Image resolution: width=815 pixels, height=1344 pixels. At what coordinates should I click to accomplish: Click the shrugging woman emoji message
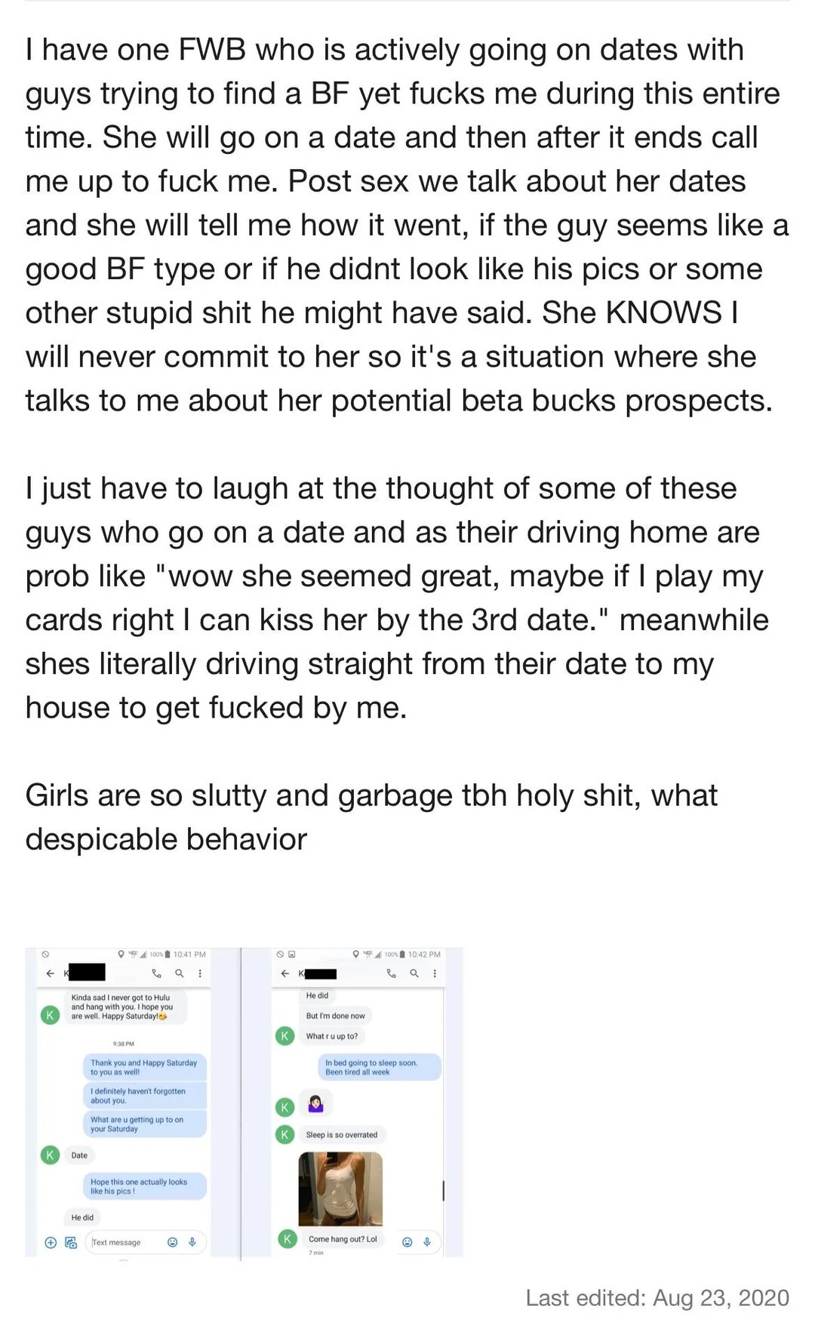315,1104
